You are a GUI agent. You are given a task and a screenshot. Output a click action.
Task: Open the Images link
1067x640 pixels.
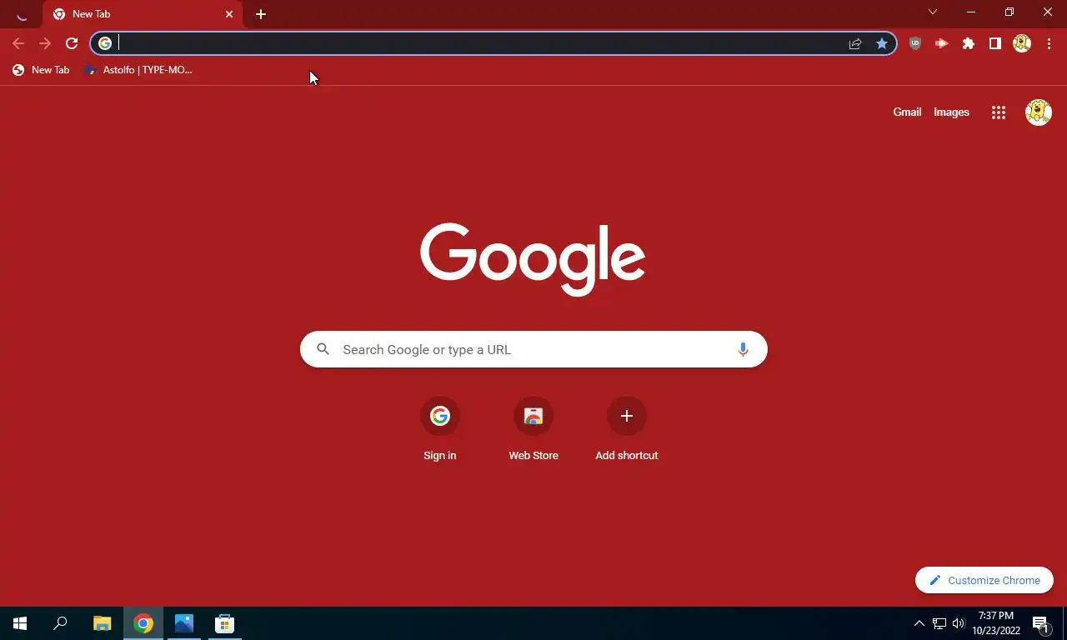point(951,112)
